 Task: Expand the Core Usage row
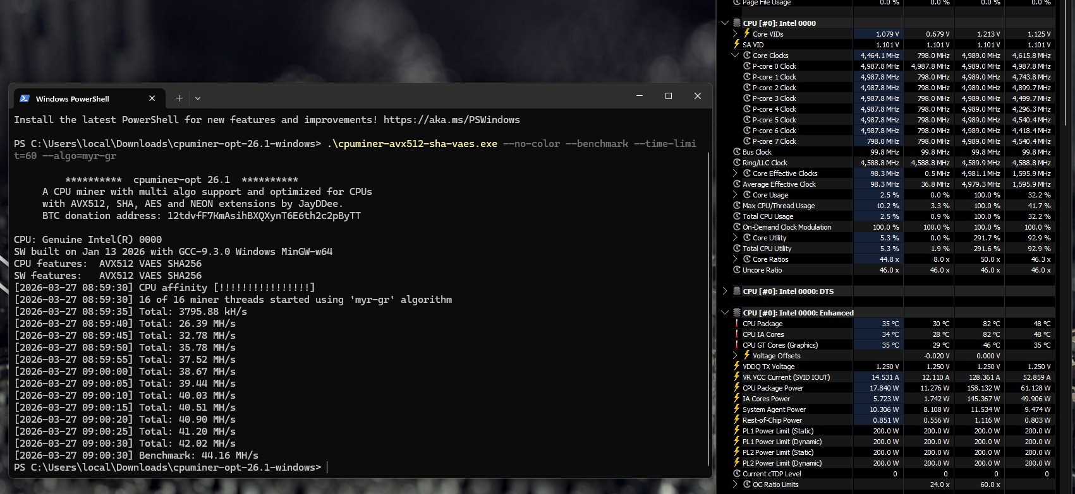(x=735, y=195)
